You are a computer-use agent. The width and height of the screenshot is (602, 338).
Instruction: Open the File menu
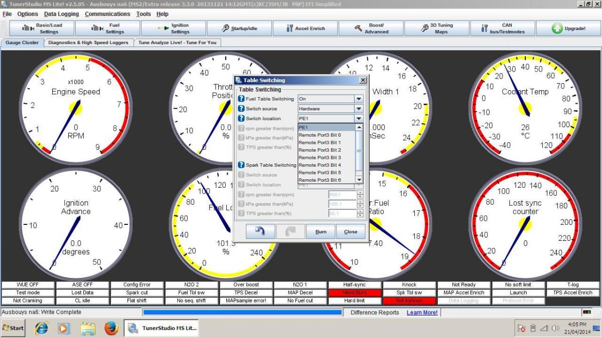pos(7,14)
